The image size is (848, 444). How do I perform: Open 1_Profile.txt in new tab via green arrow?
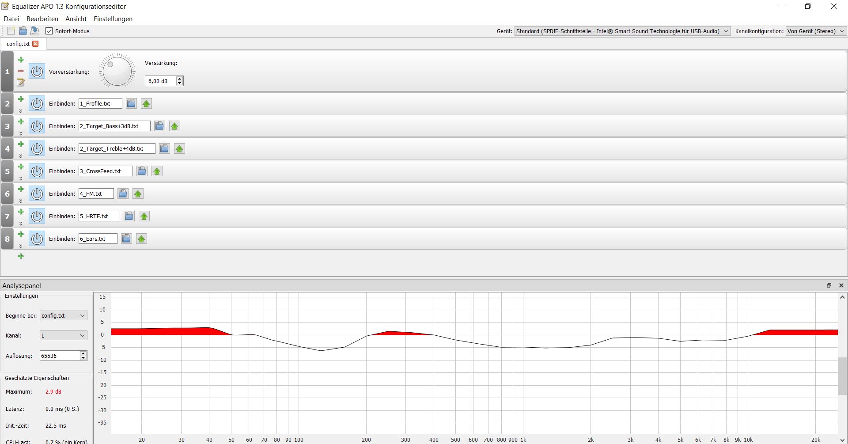[x=146, y=103]
